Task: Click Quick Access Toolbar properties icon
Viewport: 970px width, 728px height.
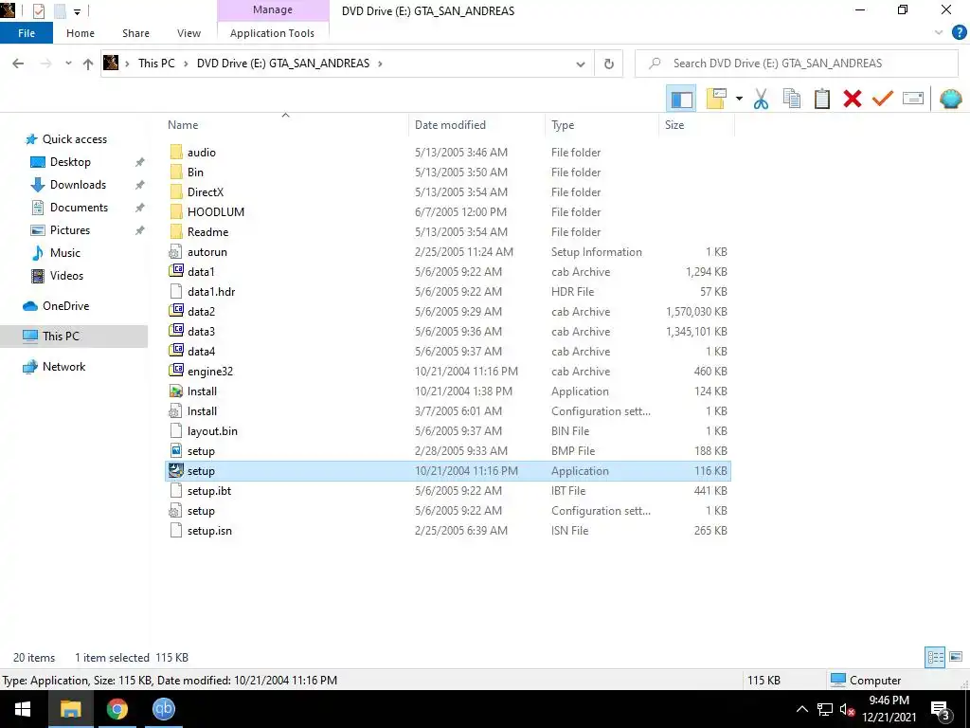Action: tap(38, 10)
